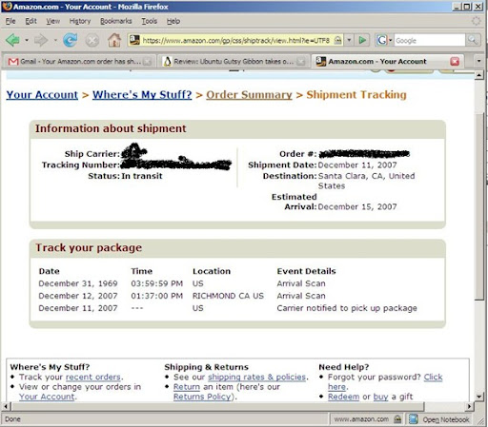
Task: Open the File menu
Action: pos(10,21)
